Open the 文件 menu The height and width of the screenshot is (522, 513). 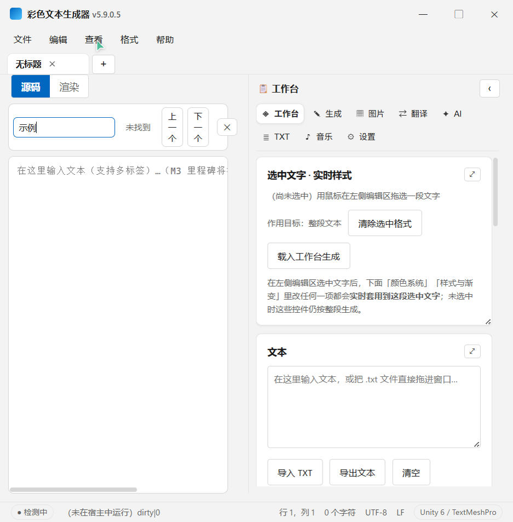pyautogui.click(x=22, y=39)
